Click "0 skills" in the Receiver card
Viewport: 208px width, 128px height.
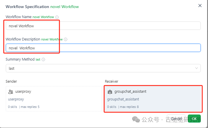pos(112,107)
